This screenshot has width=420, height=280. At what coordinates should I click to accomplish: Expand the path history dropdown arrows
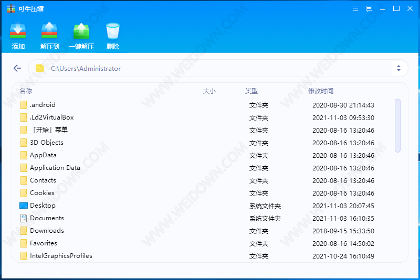[398, 68]
